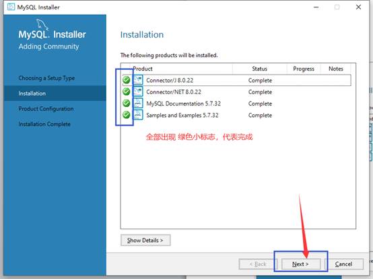Click green checkmark beside Samples and Examples
This screenshot has height=279, width=373.
pyautogui.click(x=127, y=115)
